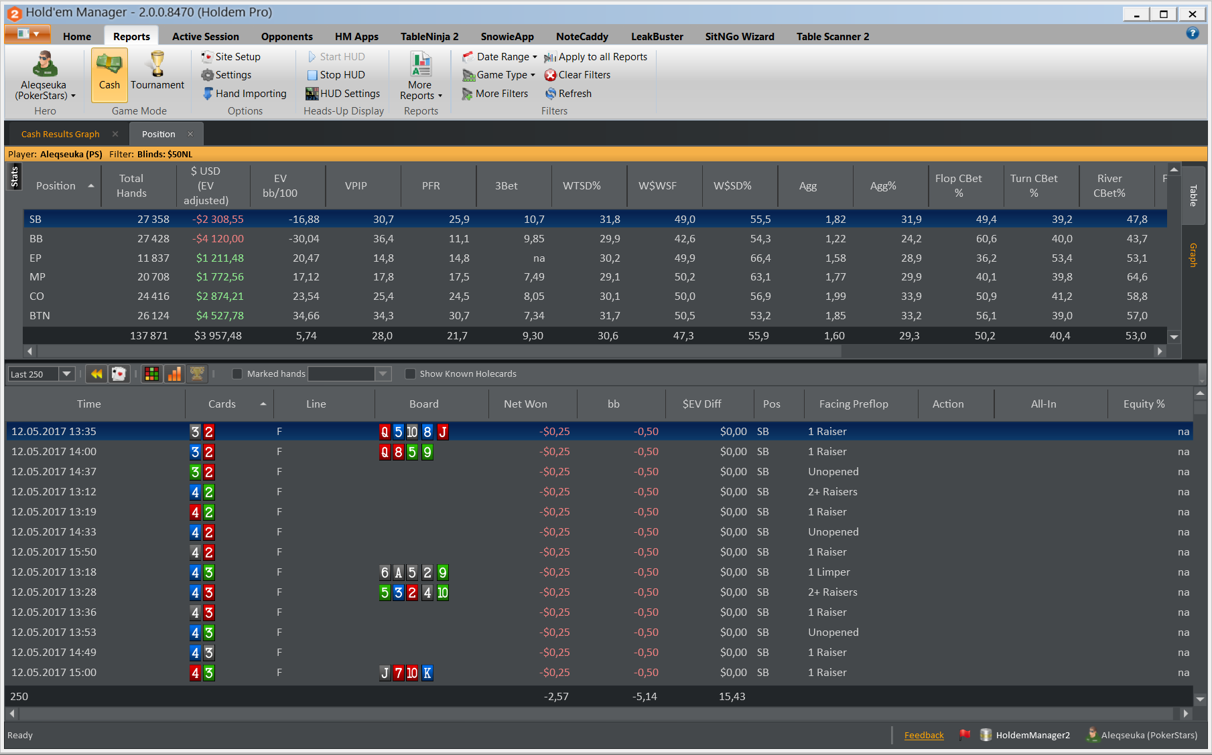Sort by the Position column

click(62, 186)
